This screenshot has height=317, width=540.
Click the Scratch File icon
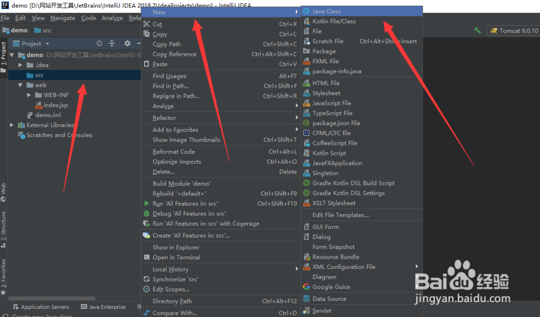pyautogui.click(x=306, y=42)
